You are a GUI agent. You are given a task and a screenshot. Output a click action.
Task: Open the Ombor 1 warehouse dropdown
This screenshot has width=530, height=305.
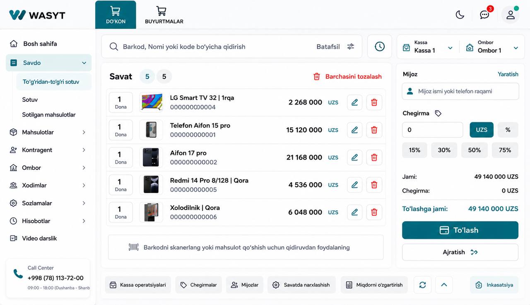[492, 47]
